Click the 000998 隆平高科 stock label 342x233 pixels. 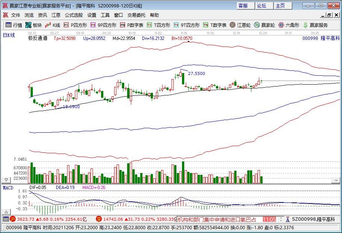click(x=321, y=38)
